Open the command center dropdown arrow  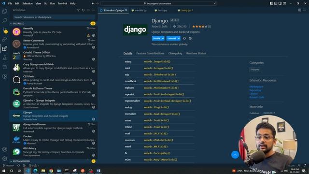point(214,3)
